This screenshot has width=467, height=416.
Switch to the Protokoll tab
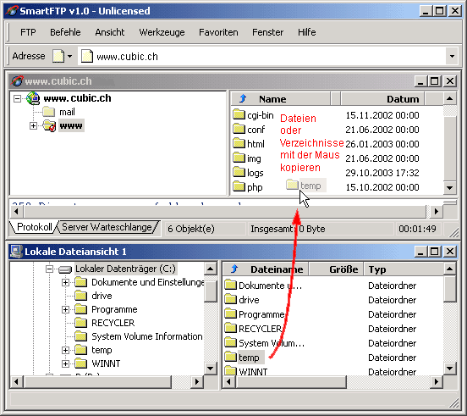(x=34, y=227)
